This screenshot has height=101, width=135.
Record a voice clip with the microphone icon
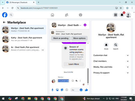pos(52,90)
